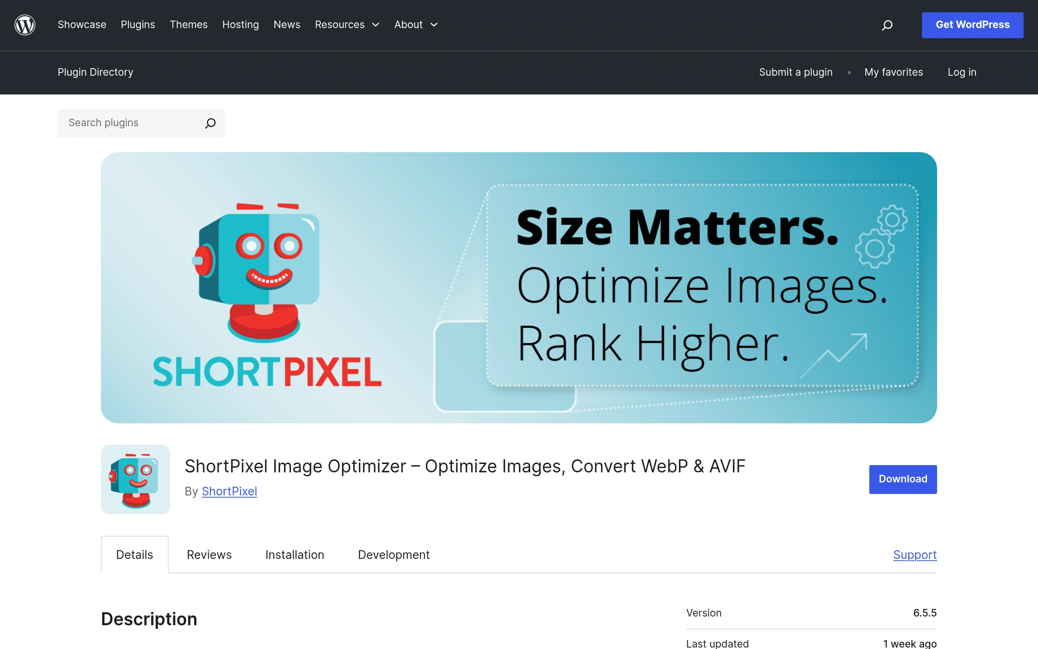Select the Details tab
Viewport: 1038px width, 649px height.
point(135,554)
